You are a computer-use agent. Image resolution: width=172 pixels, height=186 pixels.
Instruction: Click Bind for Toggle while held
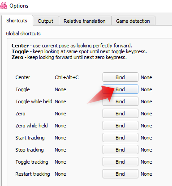click(120, 101)
